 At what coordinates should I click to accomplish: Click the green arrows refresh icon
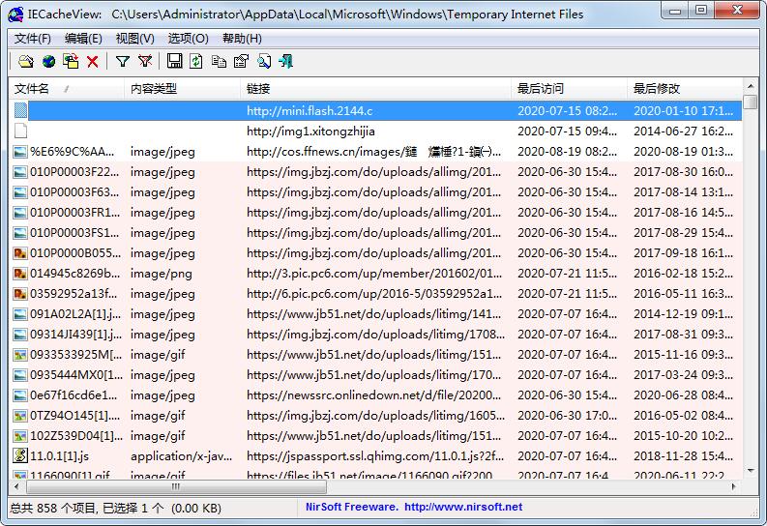[196, 61]
